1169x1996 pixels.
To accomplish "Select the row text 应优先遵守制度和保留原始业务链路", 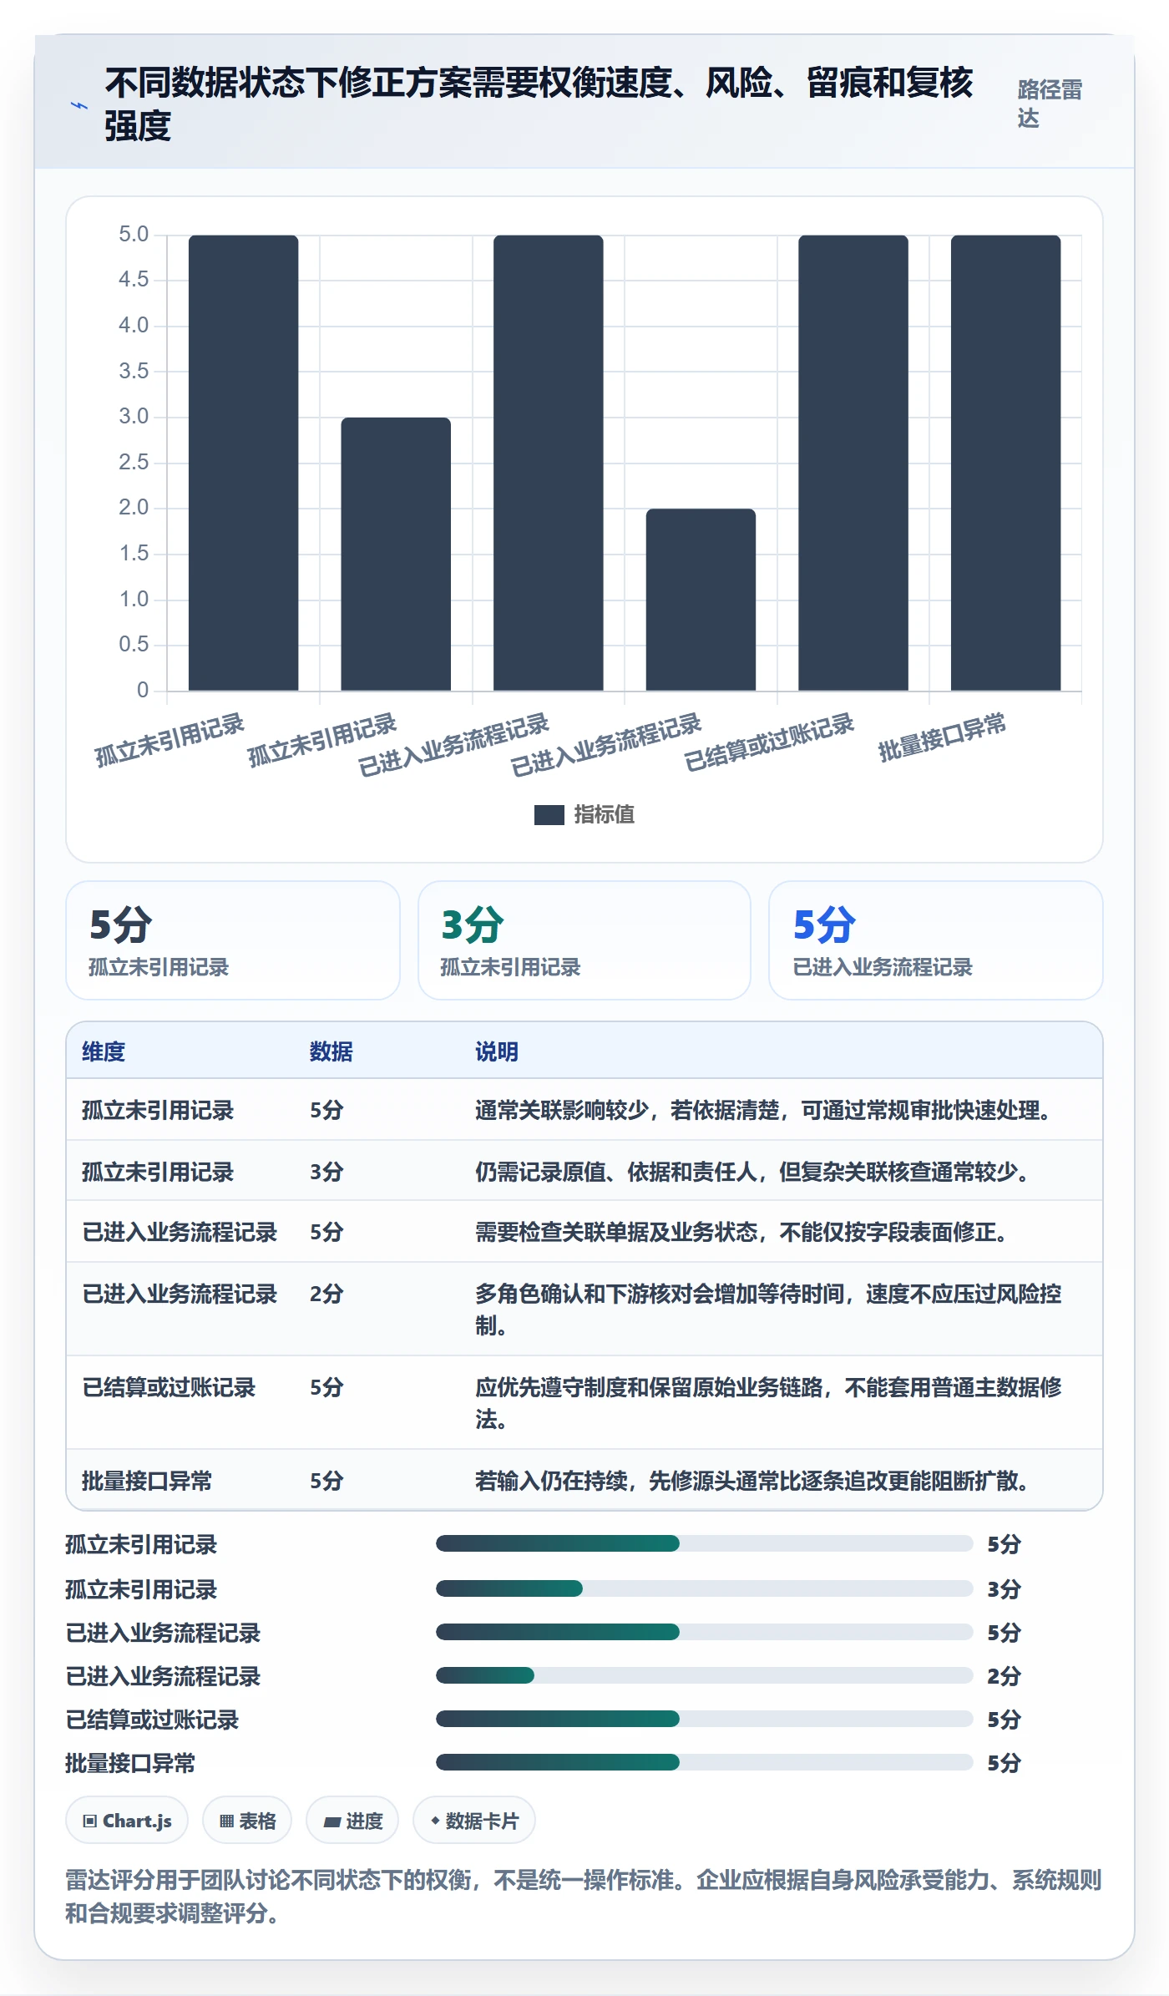I will [x=649, y=1387].
